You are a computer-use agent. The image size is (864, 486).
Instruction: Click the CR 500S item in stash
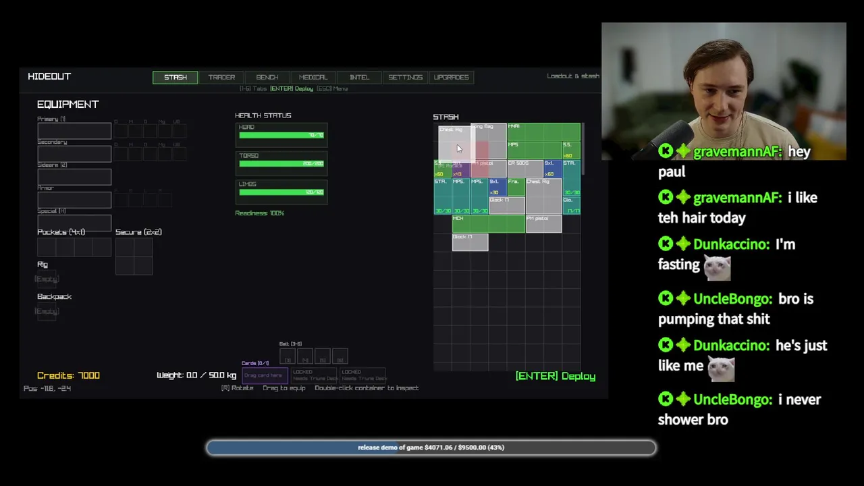pos(525,169)
